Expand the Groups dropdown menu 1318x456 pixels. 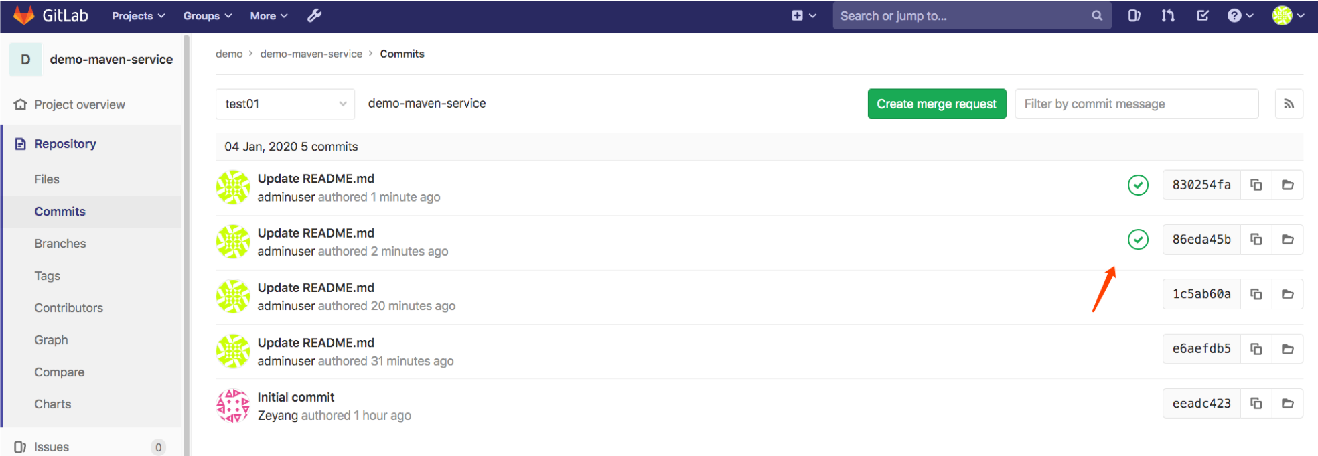tap(208, 15)
